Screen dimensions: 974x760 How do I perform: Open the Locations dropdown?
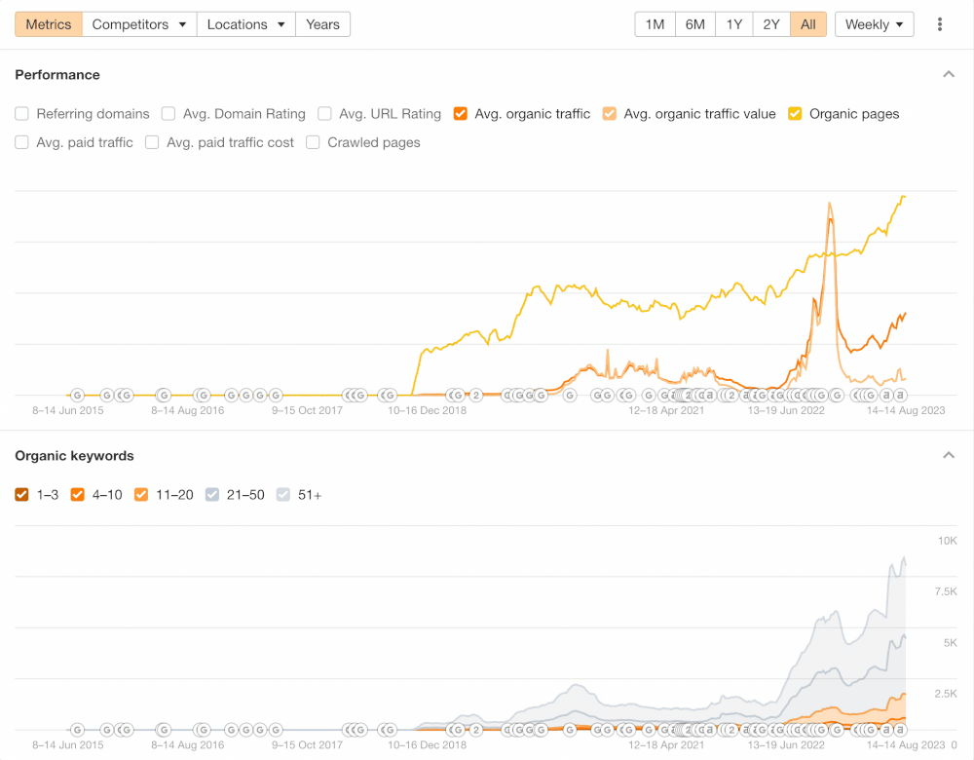(246, 24)
